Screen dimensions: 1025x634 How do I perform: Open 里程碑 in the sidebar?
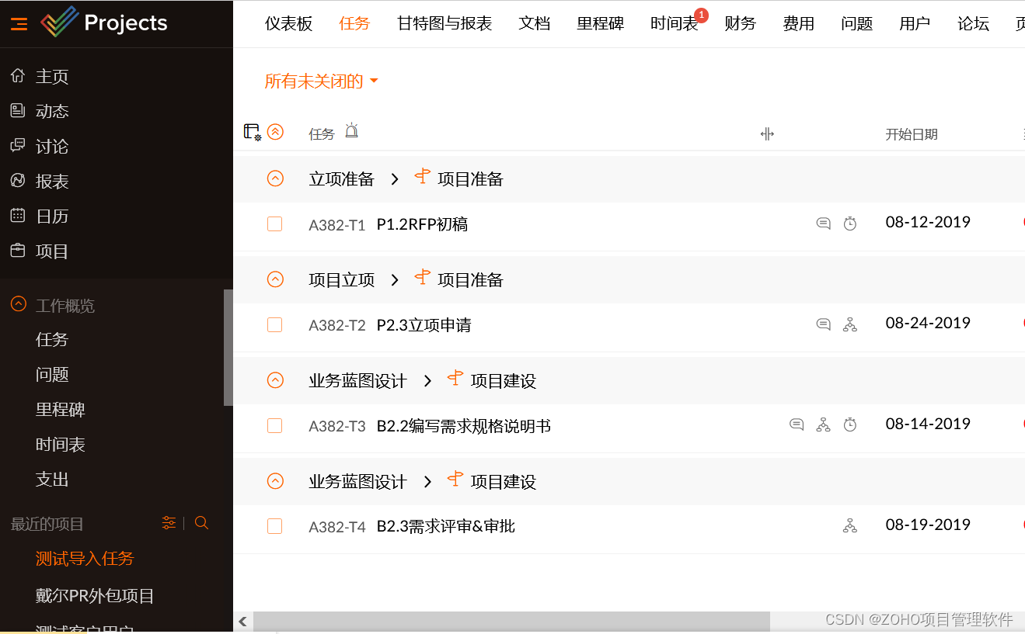(61, 409)
